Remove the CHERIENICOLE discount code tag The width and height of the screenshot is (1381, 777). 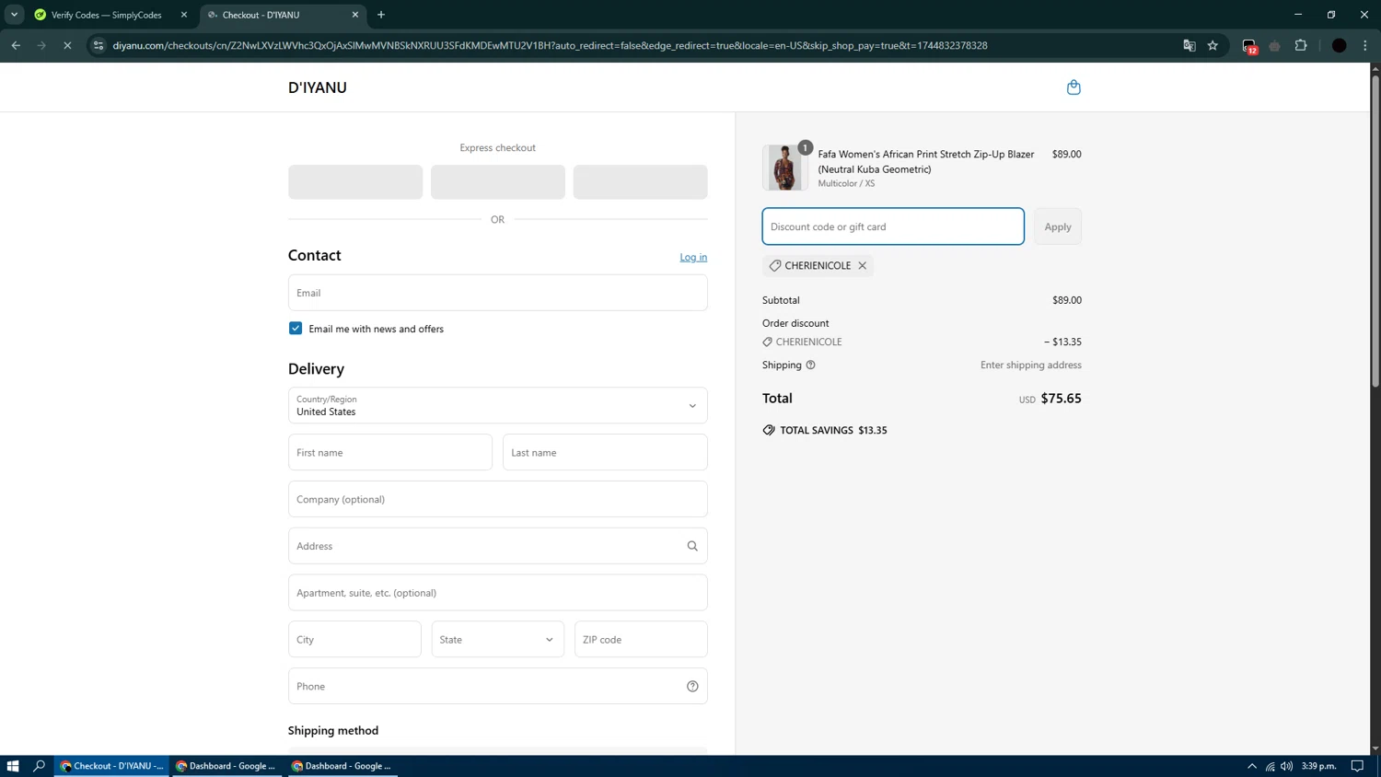(863, 265)
